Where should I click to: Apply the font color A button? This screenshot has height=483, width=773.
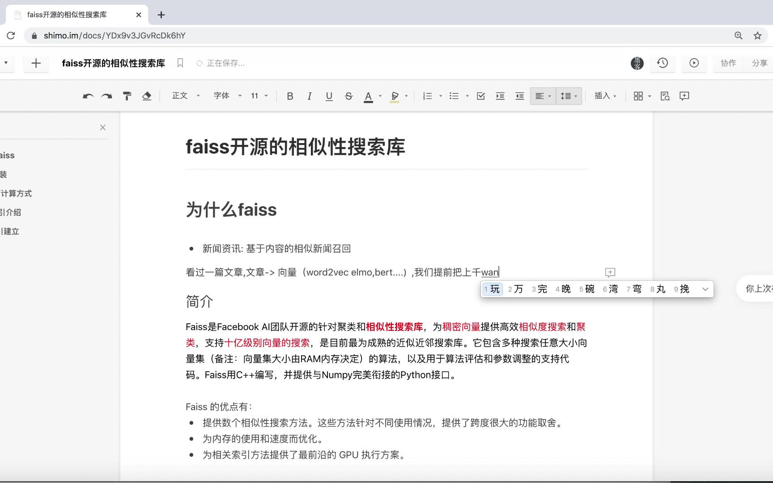click(368, 96)
